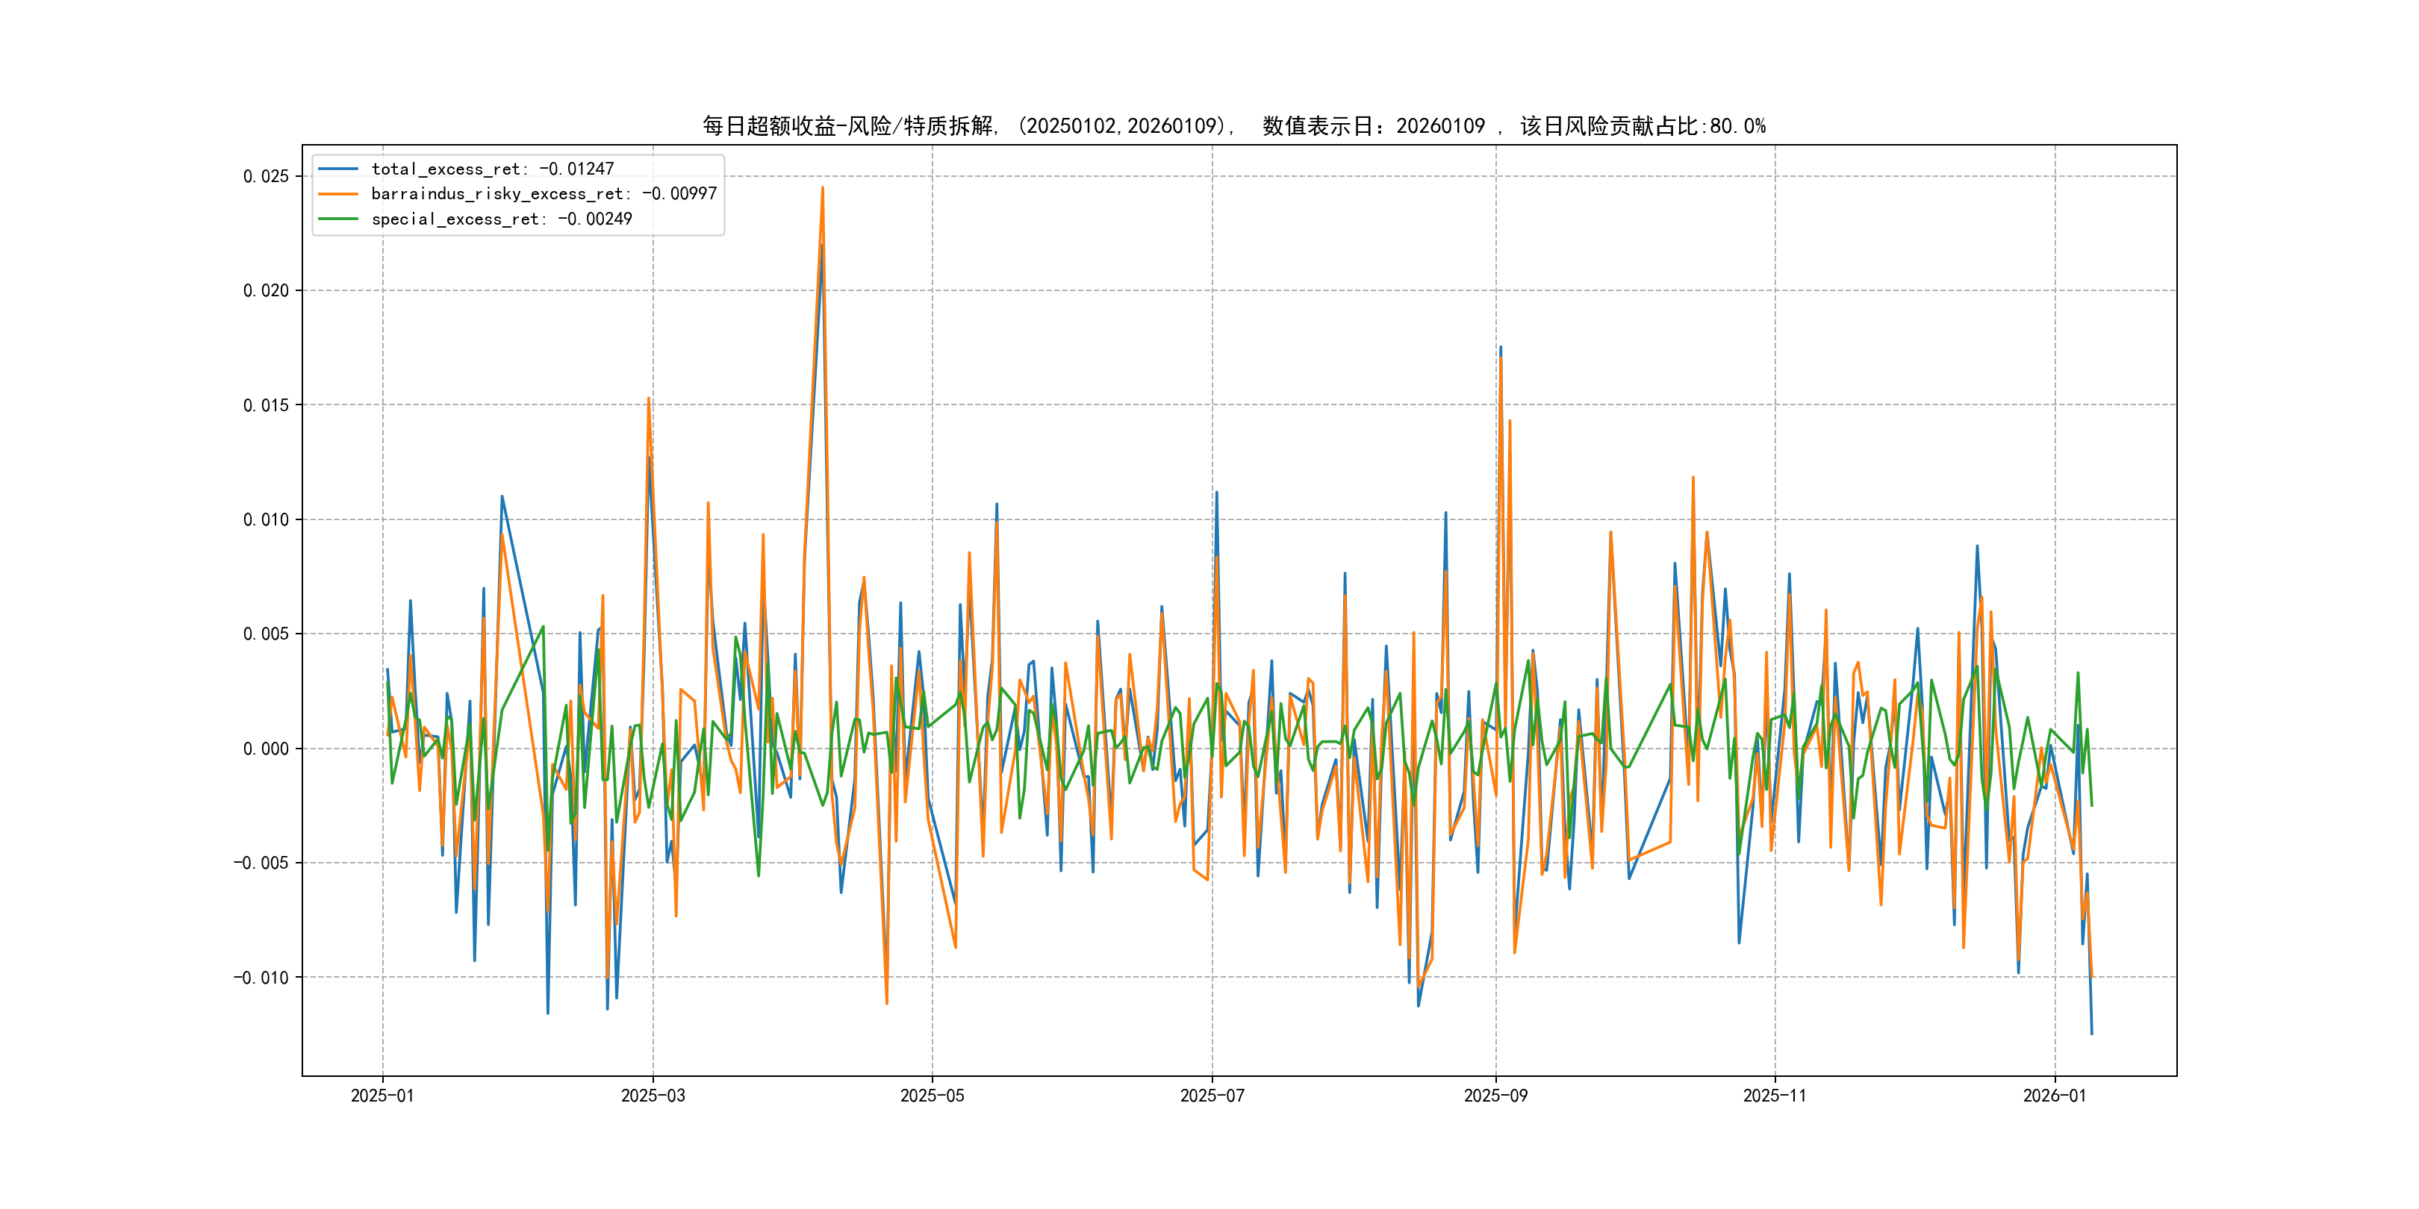
Task: Click the green special_excess_ret legend line
Action: pyautogui.click(x=338, y=219)
